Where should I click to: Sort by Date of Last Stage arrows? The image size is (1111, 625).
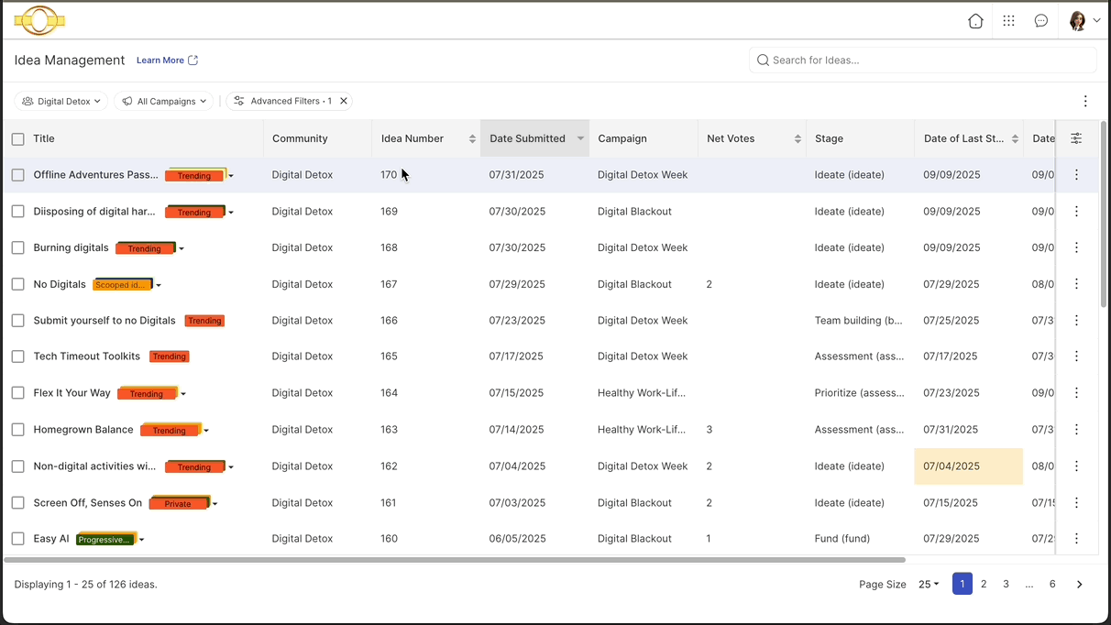point(1015,139)
